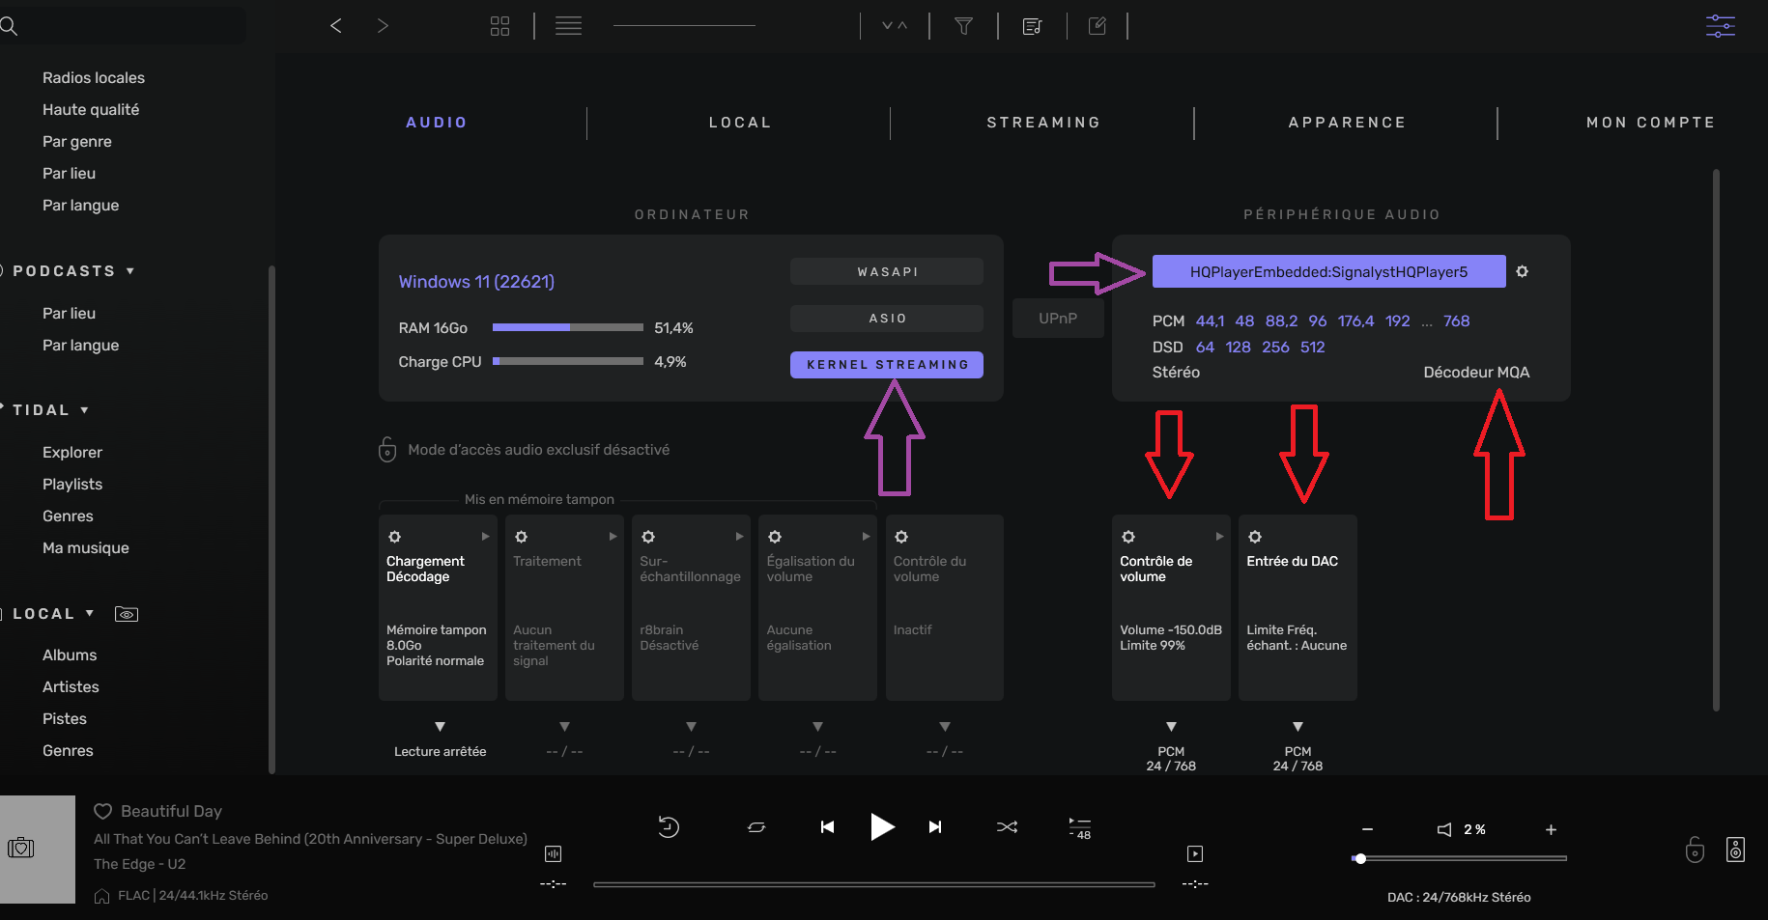
Task: Click the search magnifier icon
Action: (10, 26)
